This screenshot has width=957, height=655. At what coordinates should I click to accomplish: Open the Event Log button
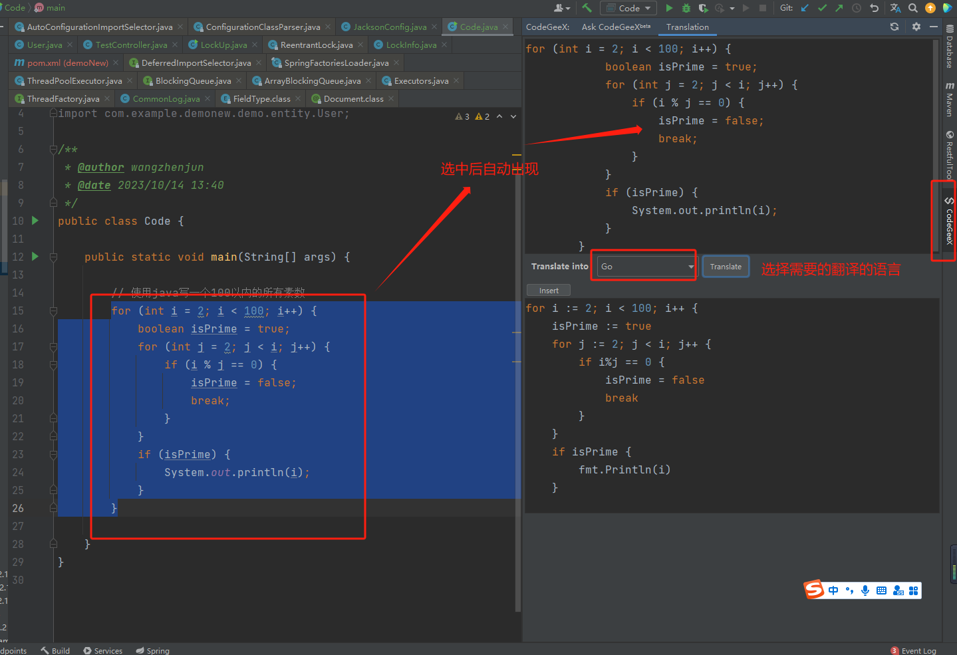pos(913,650)
